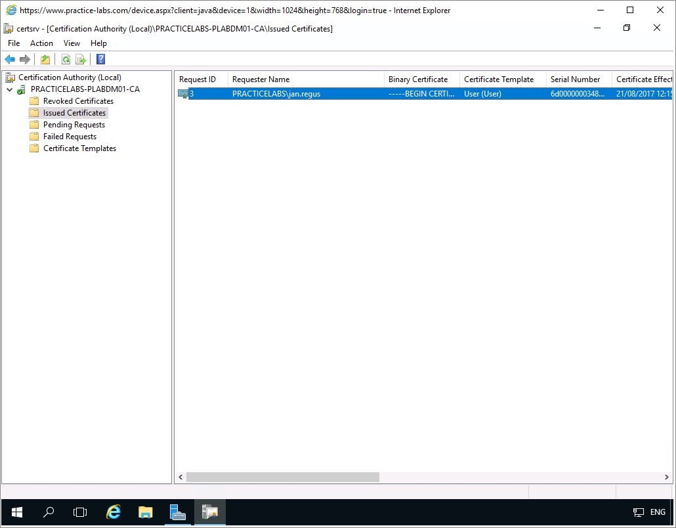Open the File menu

click(x=14, y=43)
